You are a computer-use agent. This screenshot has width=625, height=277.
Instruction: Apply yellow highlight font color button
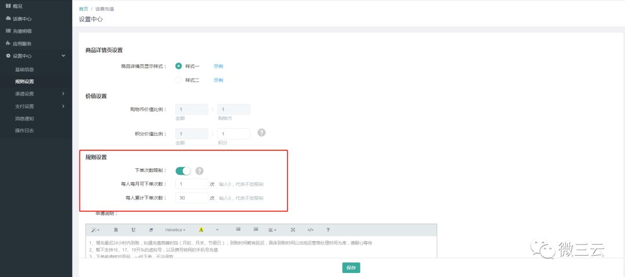point(201,230)
